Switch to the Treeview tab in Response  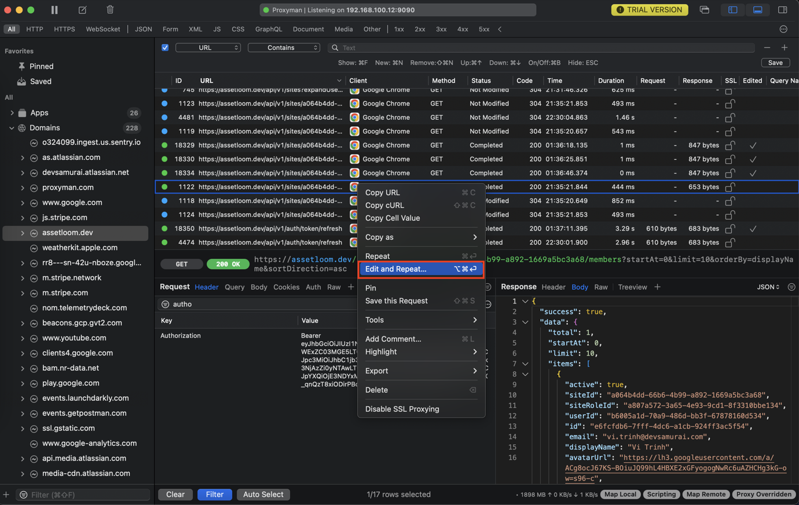(x=632, y=287)
